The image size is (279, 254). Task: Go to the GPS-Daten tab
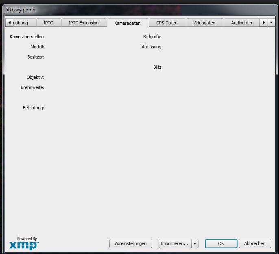pos(167,23)
